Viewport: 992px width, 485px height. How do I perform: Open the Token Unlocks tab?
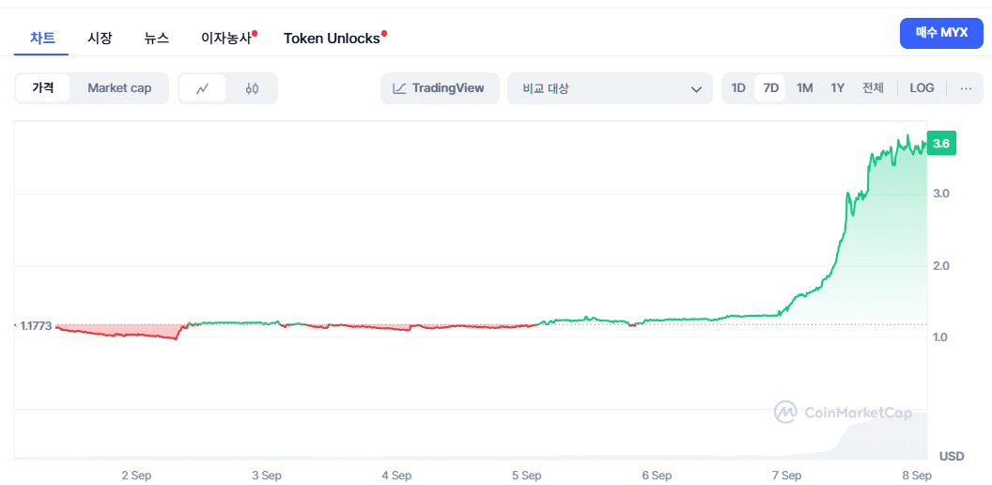click(x=332, y=38)
